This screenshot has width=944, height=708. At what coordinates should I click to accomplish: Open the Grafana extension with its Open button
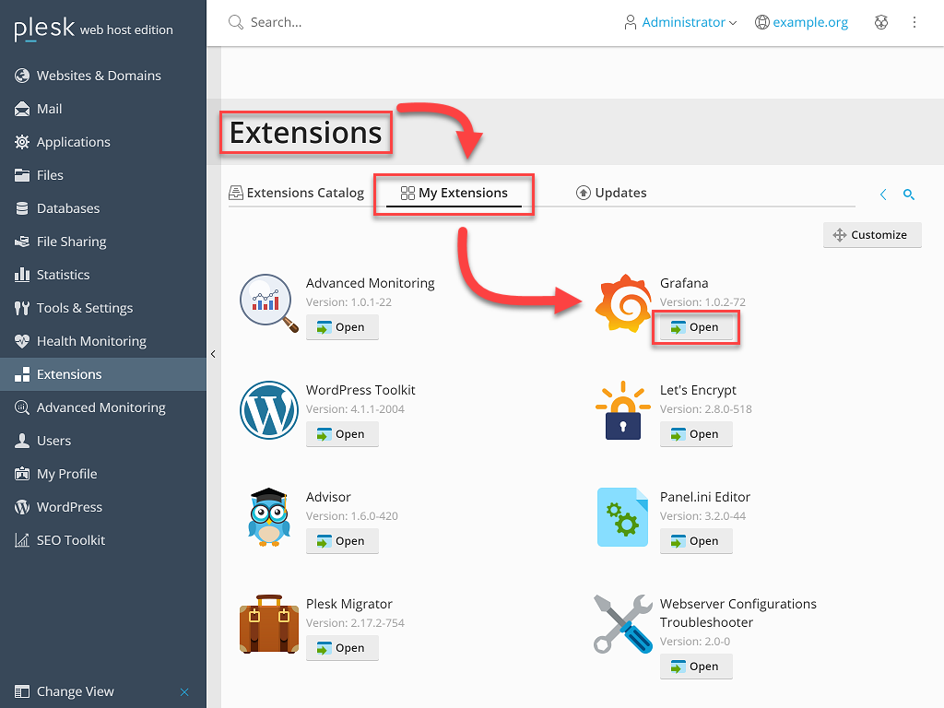click(695, 327)
